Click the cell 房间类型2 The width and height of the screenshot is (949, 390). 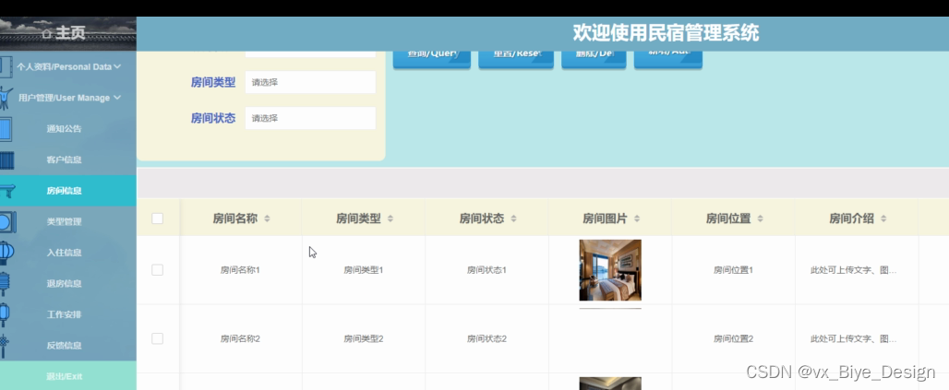point(364,339)
